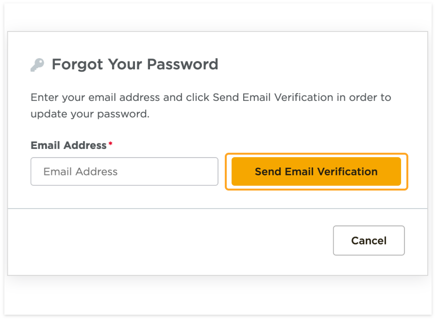Click the instructional text about email verification
Screen dimensions: 436x320
click(211, 105)
